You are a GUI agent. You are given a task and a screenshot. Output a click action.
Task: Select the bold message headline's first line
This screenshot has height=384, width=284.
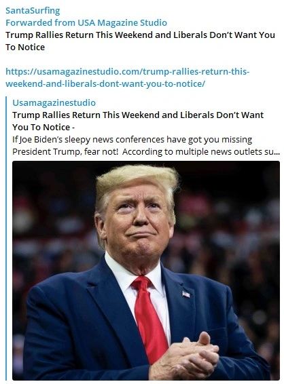click(140, 35)
